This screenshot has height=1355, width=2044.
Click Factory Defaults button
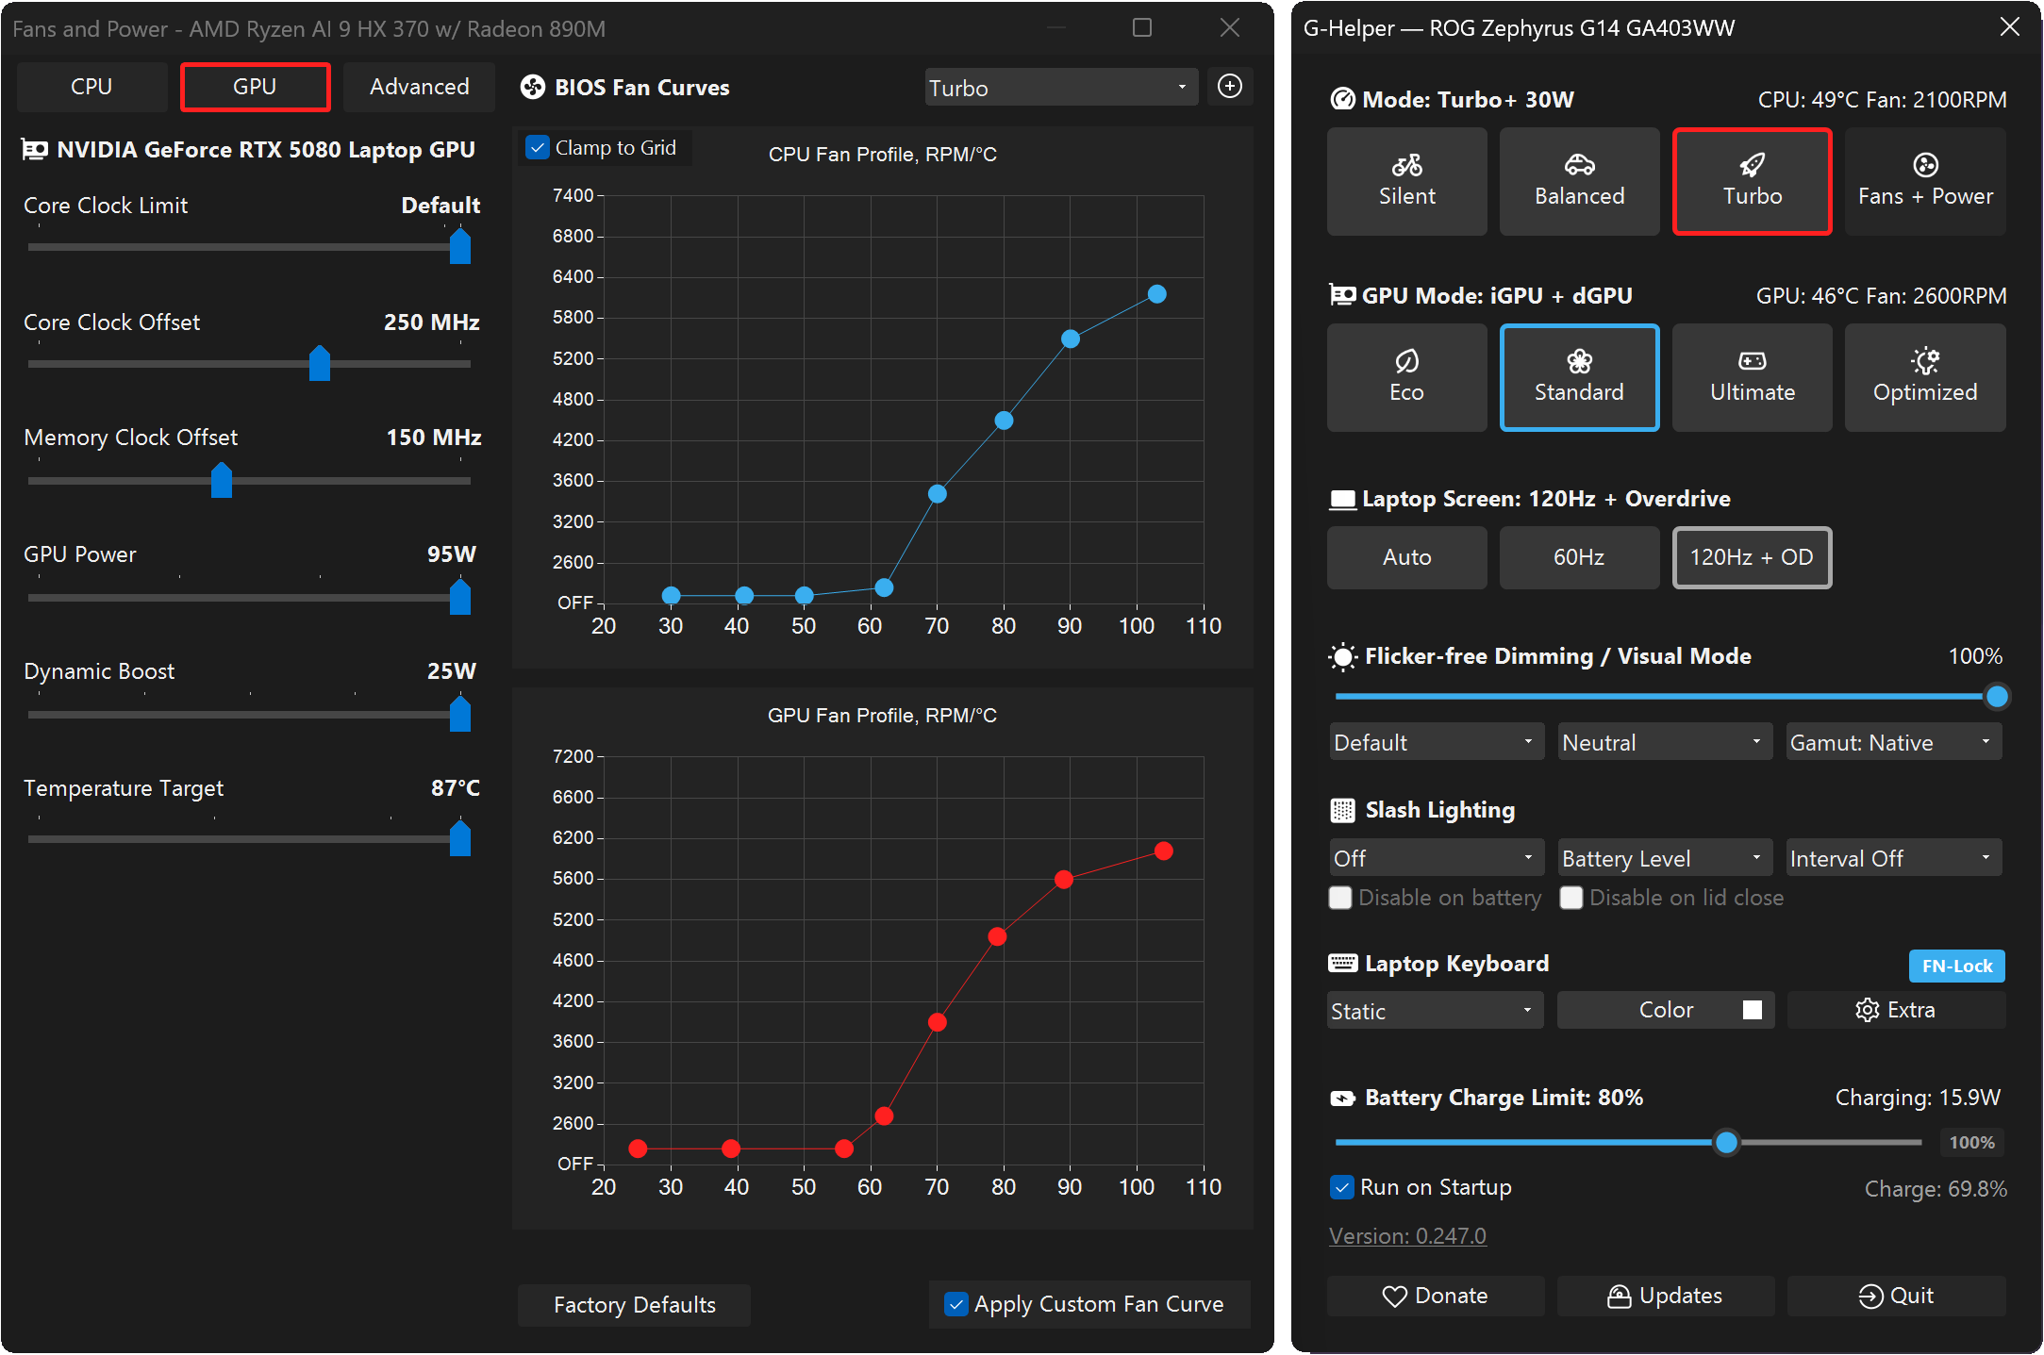[x=634, y=1305]
